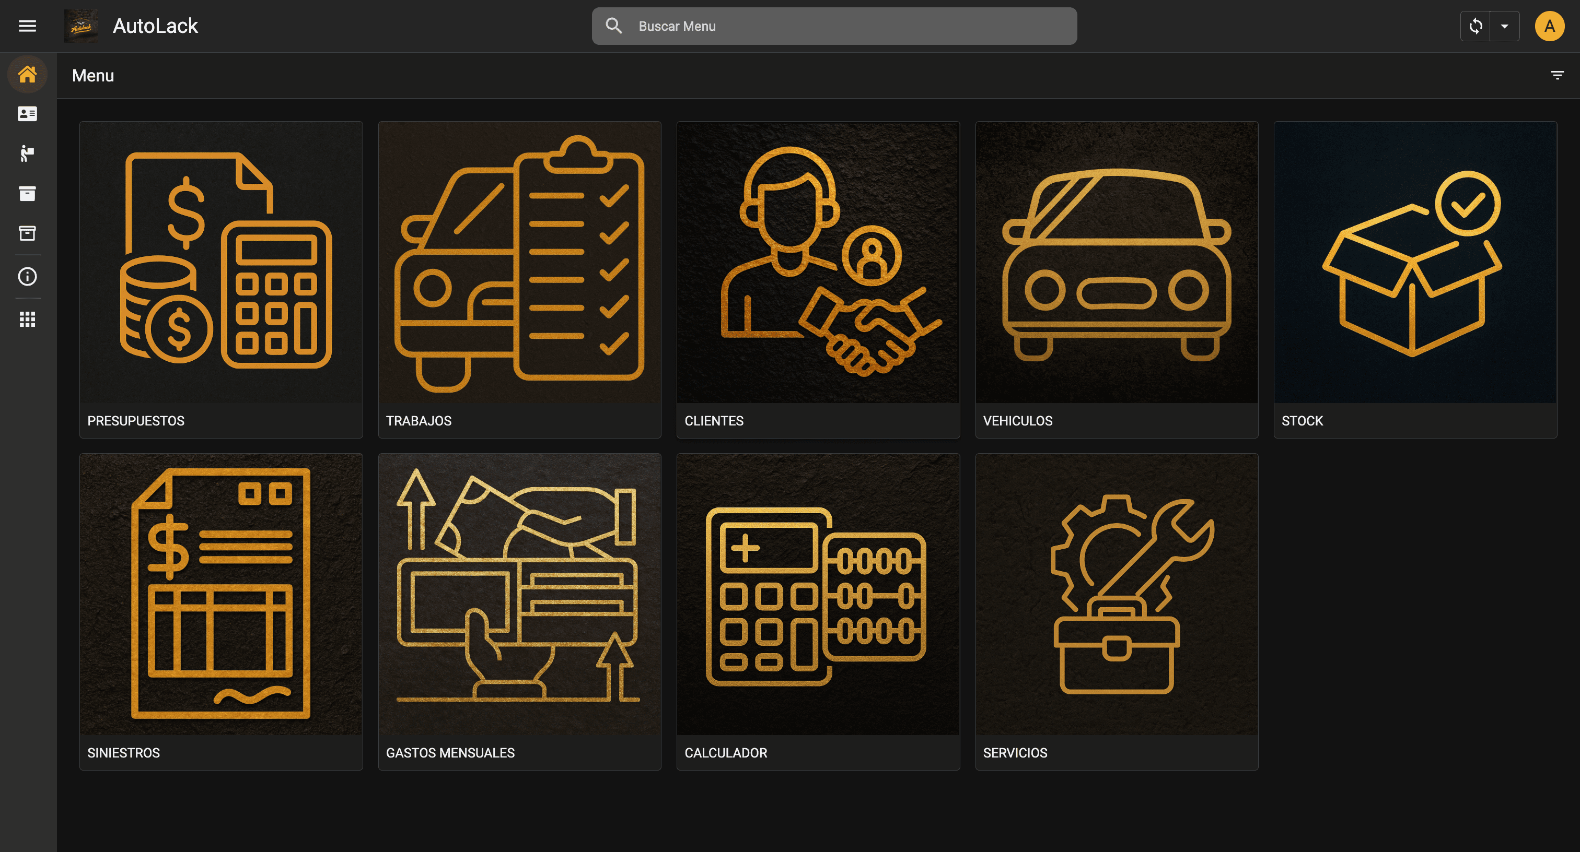
Task: Click the SINIESTROS label
Action: 123,753
